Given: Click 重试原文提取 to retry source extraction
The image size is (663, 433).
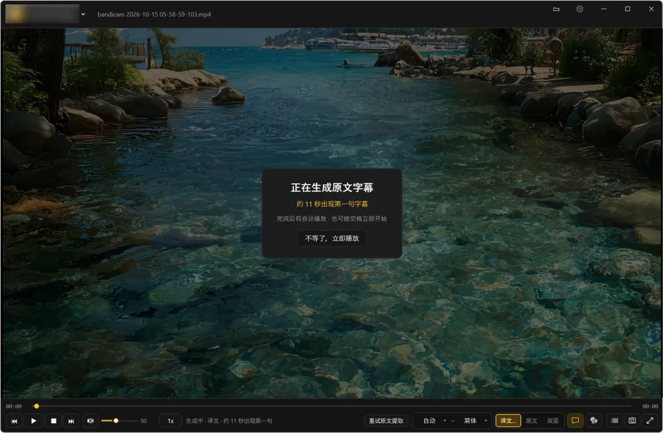Looking at the screenshot, I should point(386,421).
